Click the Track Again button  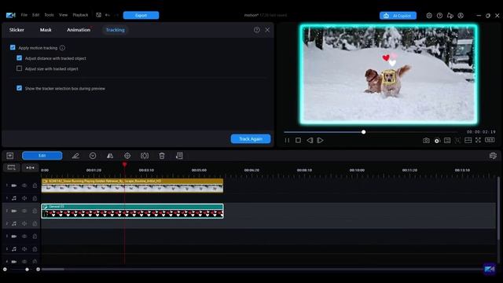(251, 139)
